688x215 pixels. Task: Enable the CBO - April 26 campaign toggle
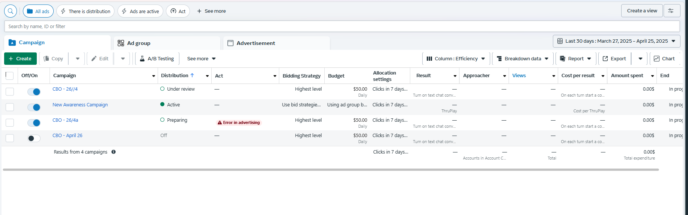[34, 138]
